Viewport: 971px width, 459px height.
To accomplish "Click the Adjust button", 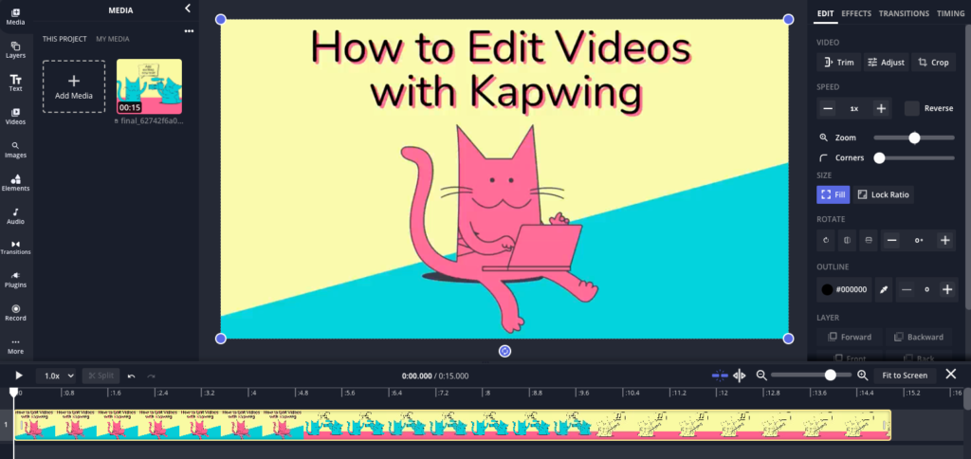I will [x=887, y=63].
